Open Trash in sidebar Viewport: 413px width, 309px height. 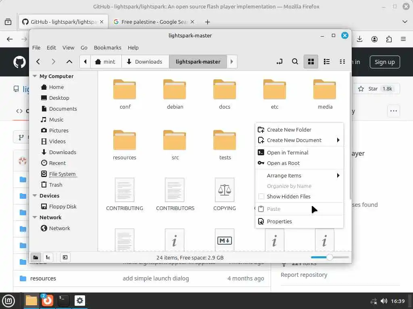pyautogui.click(x=56, y=185)
